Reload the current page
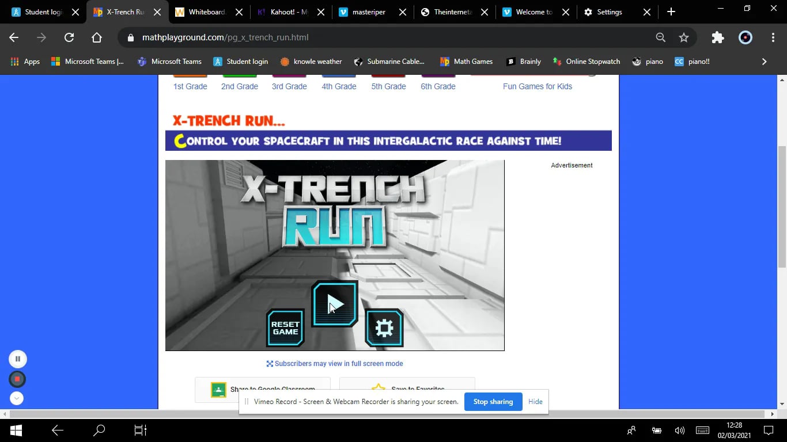Viewport: 787px width, 442px height. click(x=69, y=37)
